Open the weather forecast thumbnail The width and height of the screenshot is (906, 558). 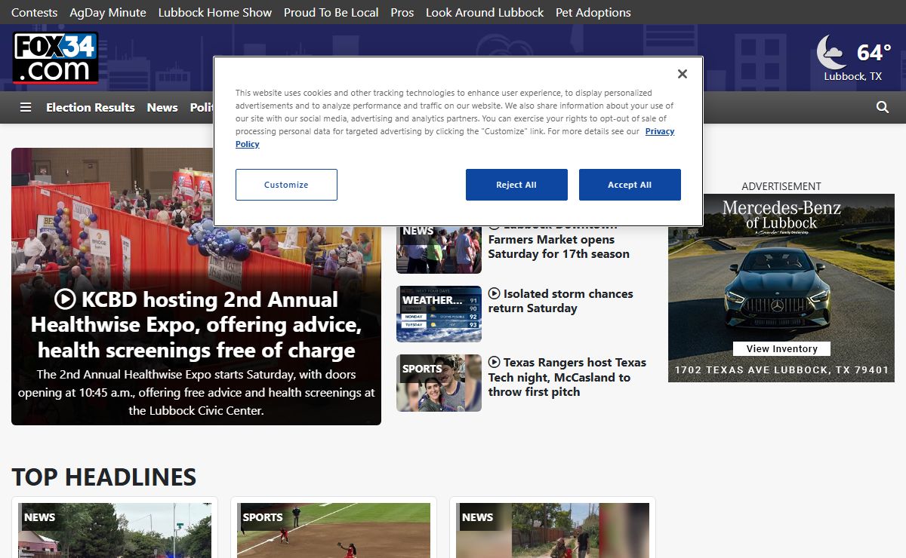439,314
